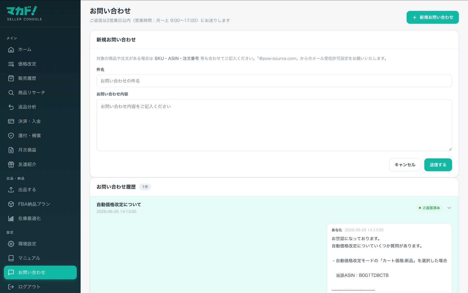The image size is (468, 293).
Task: Click the 環境設定 gear icon
Action: (11, 244)
